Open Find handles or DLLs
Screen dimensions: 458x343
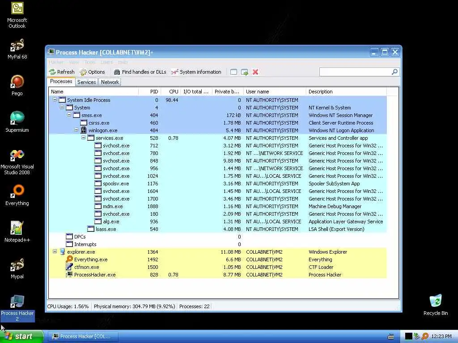(x=140, y=72)
